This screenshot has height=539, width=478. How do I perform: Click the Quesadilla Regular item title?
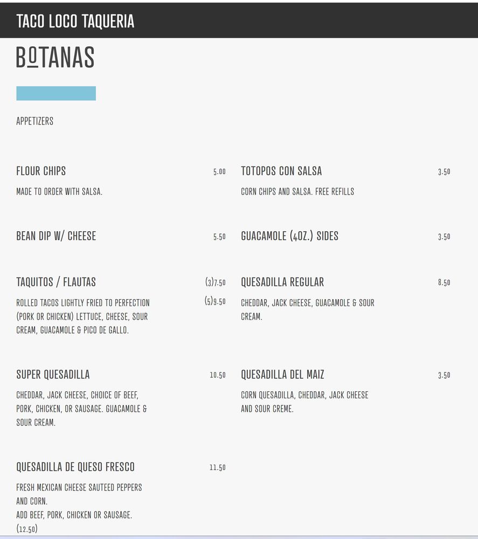(282, 282)
